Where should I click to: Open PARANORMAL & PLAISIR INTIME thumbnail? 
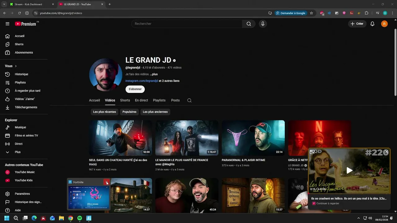tap(253, 138)
